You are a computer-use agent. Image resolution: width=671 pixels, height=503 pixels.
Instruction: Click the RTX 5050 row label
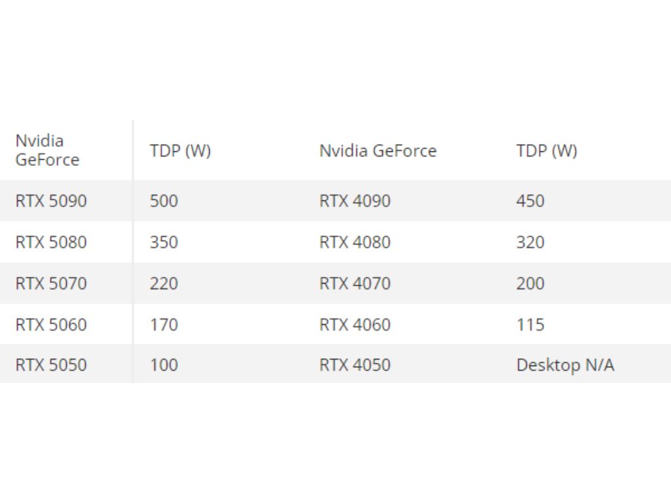click(51, 365)
